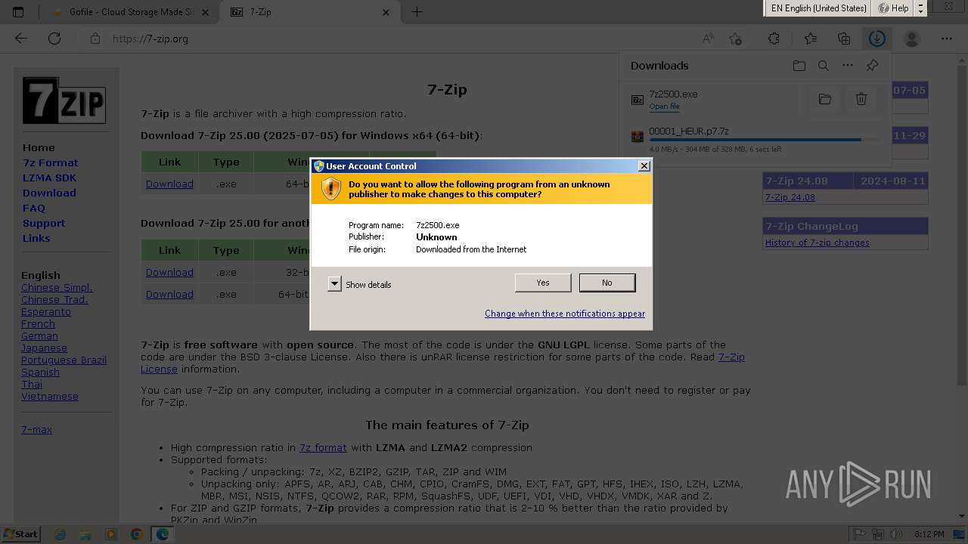The width and height of the screenshot is (968, 544).
Task: Click the Download link for 64-bit x64 .exe
Action: click(169, 184)
